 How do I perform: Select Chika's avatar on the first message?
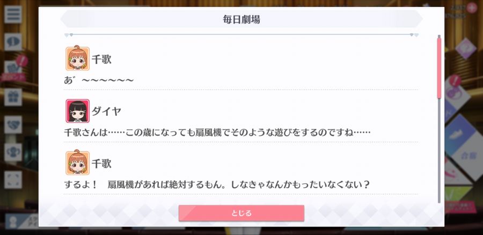pyautogui.click(x=78, y=58)
